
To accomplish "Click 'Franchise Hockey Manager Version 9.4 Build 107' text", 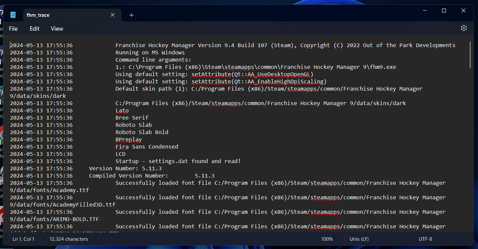I will point(191,45).
